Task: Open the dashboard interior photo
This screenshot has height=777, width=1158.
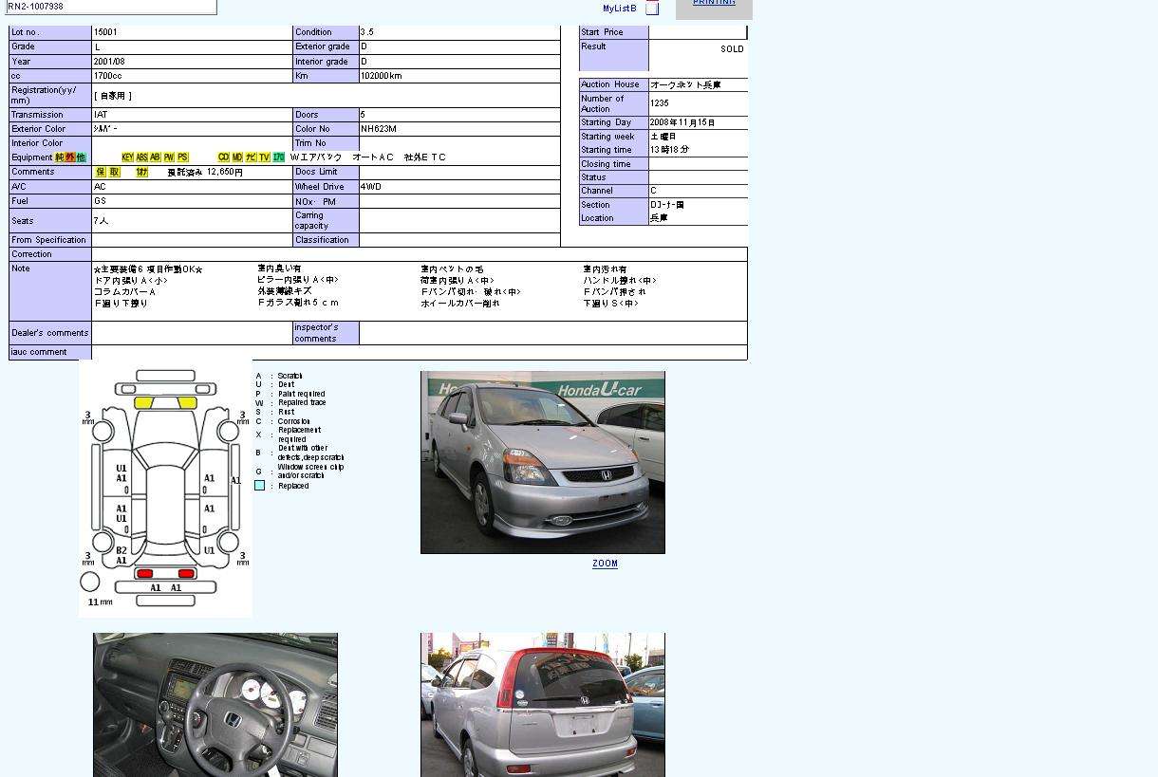Action: point(215,705)
